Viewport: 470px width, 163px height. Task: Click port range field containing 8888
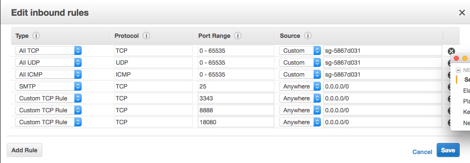pyautogui.click(x=236, y=110)
